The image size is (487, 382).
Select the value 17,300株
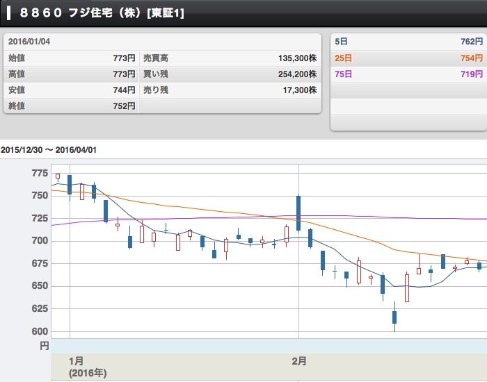tap(300, 90)
